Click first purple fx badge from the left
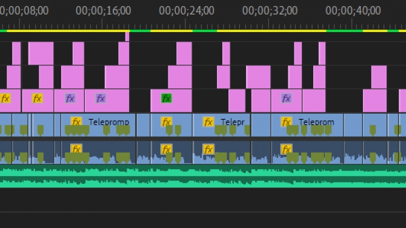The height and width of the screenshot is (228, 406). point(70,99)
